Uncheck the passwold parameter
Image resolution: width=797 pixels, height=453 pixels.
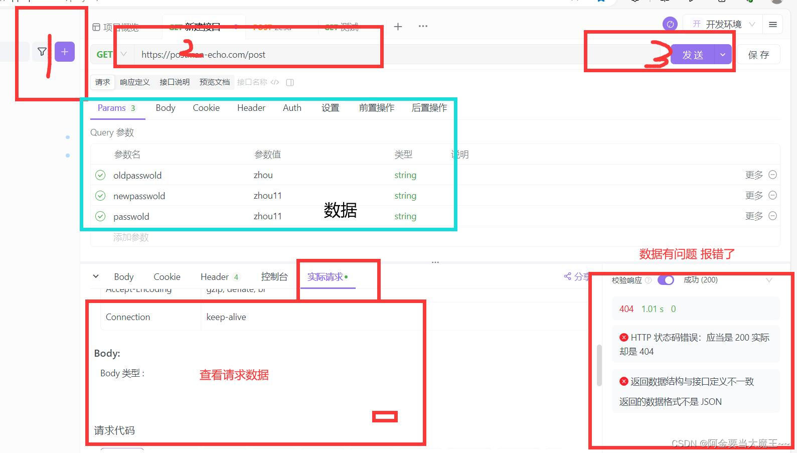tap(100, 216)
